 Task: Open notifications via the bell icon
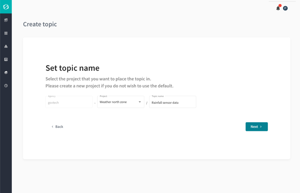pos(278,8)
